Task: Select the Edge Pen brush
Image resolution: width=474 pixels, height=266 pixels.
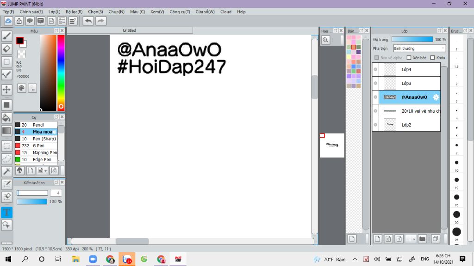Action: click(x=36, y=159)
